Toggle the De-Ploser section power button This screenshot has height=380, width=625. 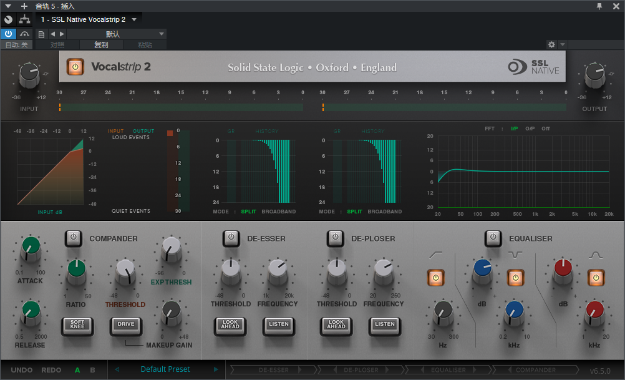point(335,238)
